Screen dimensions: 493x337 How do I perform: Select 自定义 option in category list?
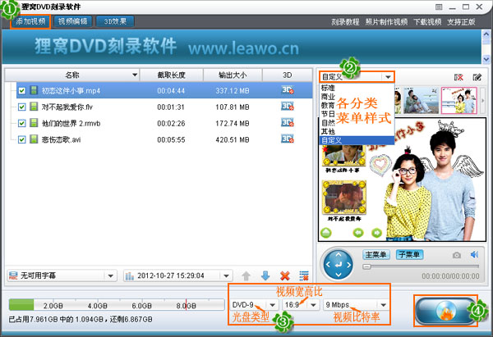(x=357, y=140)
